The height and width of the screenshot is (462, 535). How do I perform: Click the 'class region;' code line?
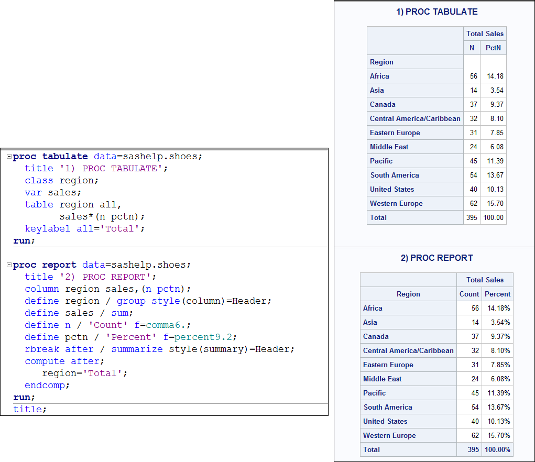(61, 181)
